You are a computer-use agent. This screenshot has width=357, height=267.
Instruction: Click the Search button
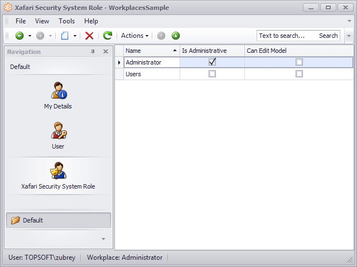329,36
